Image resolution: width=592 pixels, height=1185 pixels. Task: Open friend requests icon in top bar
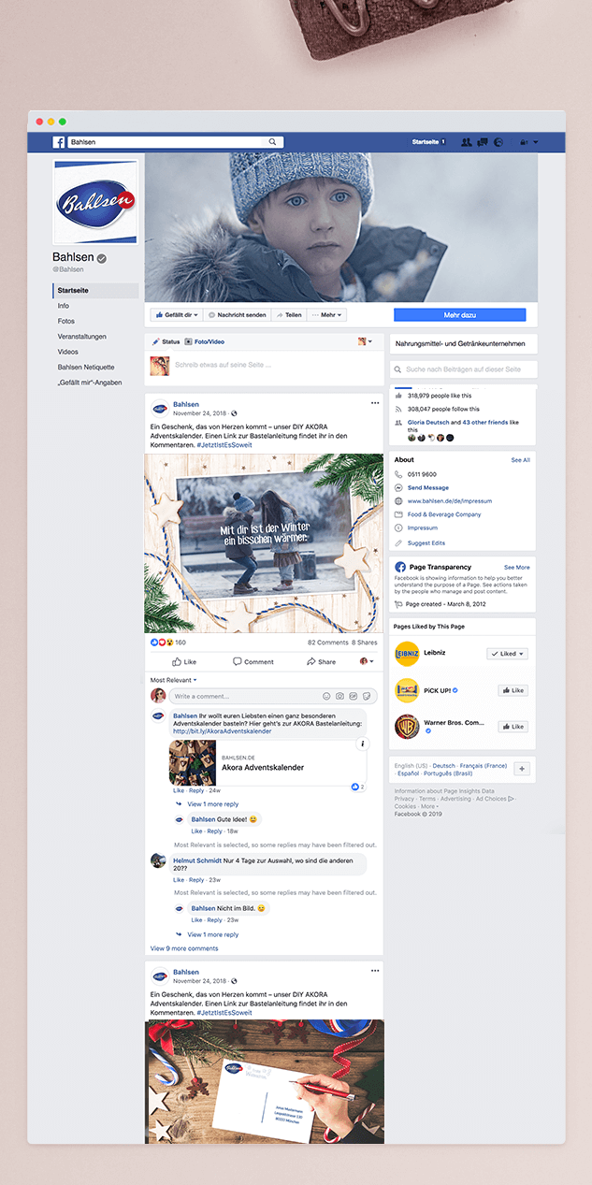click(467, 142)
